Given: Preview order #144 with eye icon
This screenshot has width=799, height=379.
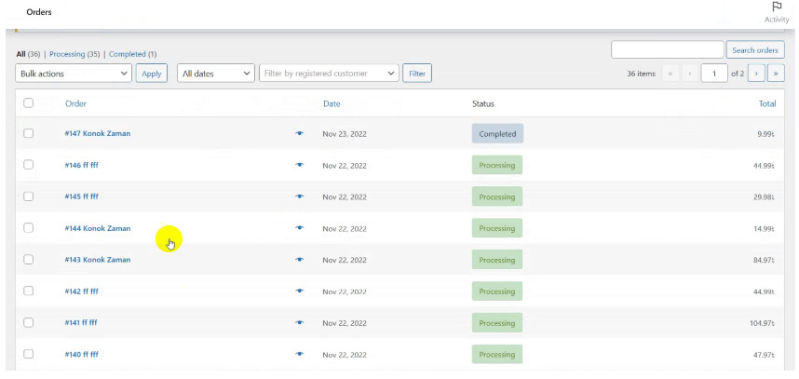Looking at the screenshot, I should 300,228.
